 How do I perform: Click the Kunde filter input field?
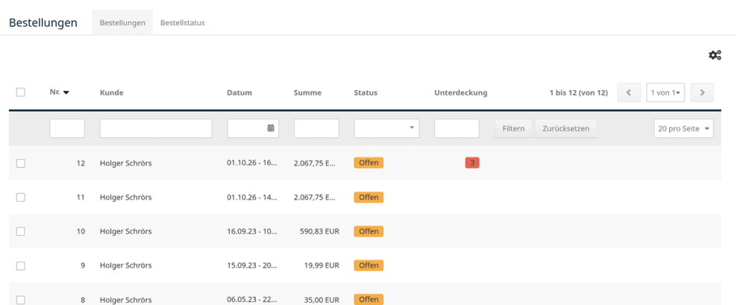156,128
